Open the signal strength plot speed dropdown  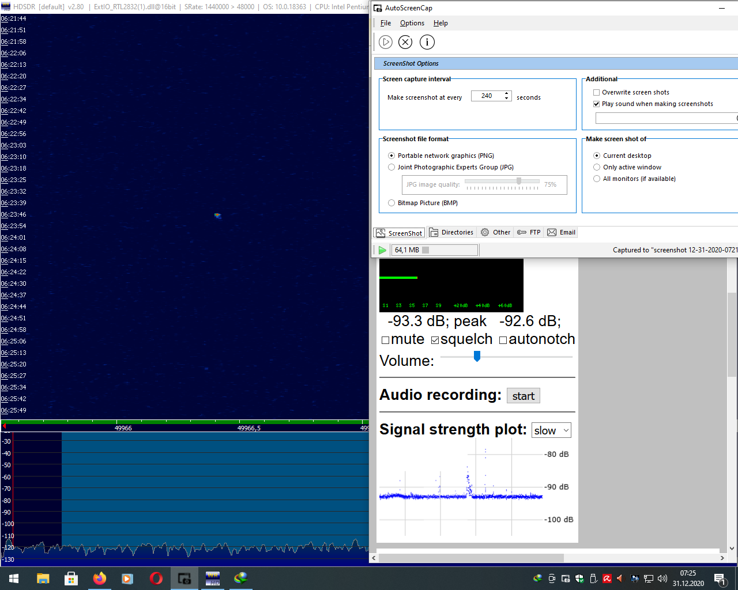551,430
